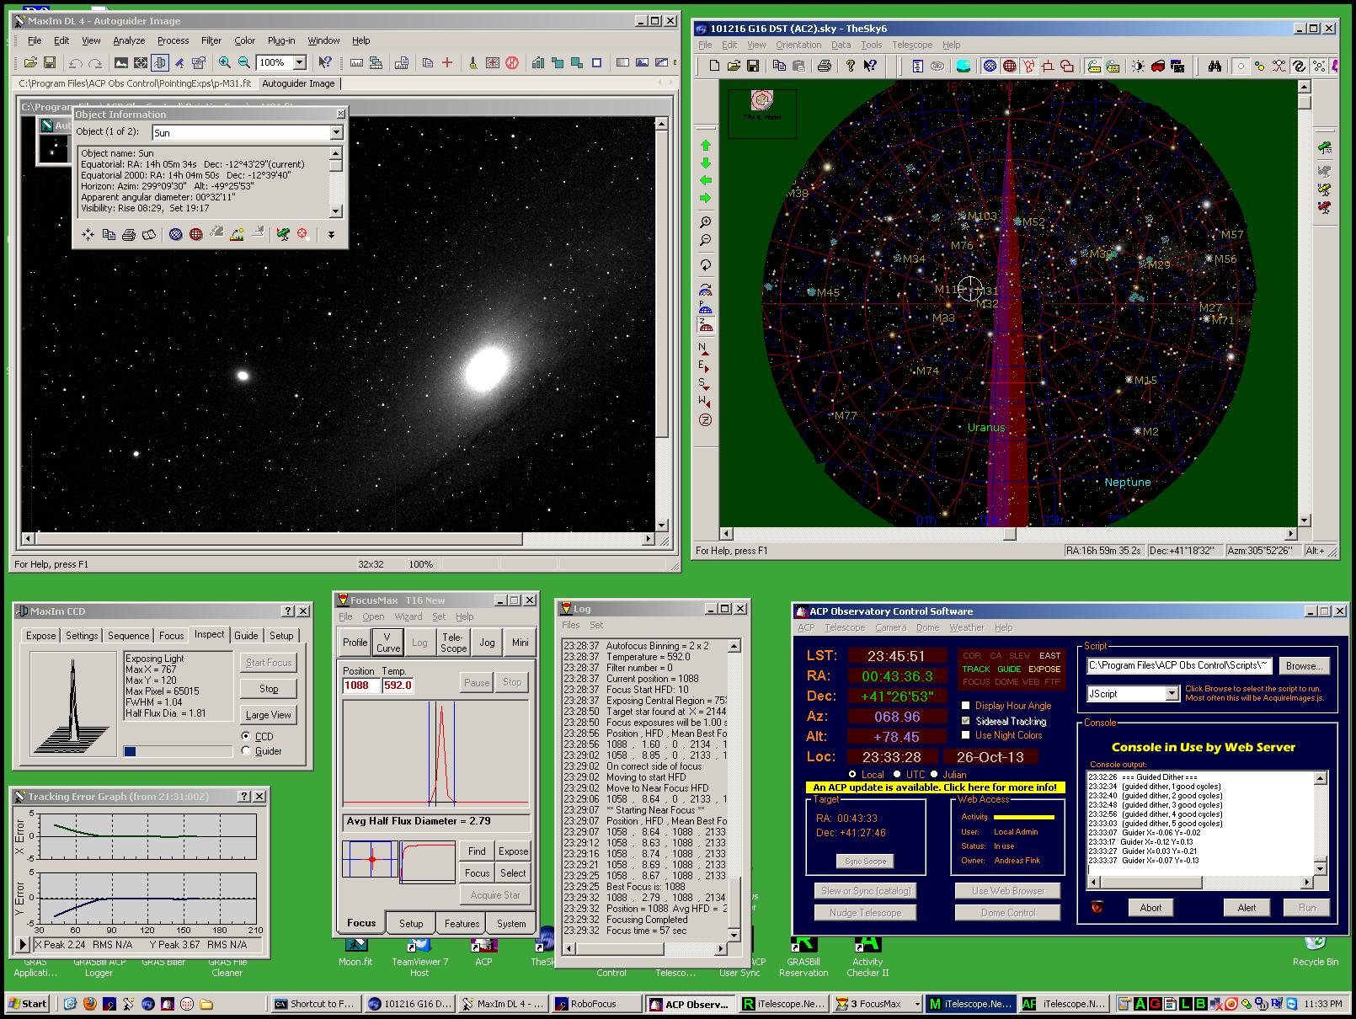This screenshot has height=1019, width=1356.
Task: Click ACP update available yellow link
Action: (x=935, y=787)
